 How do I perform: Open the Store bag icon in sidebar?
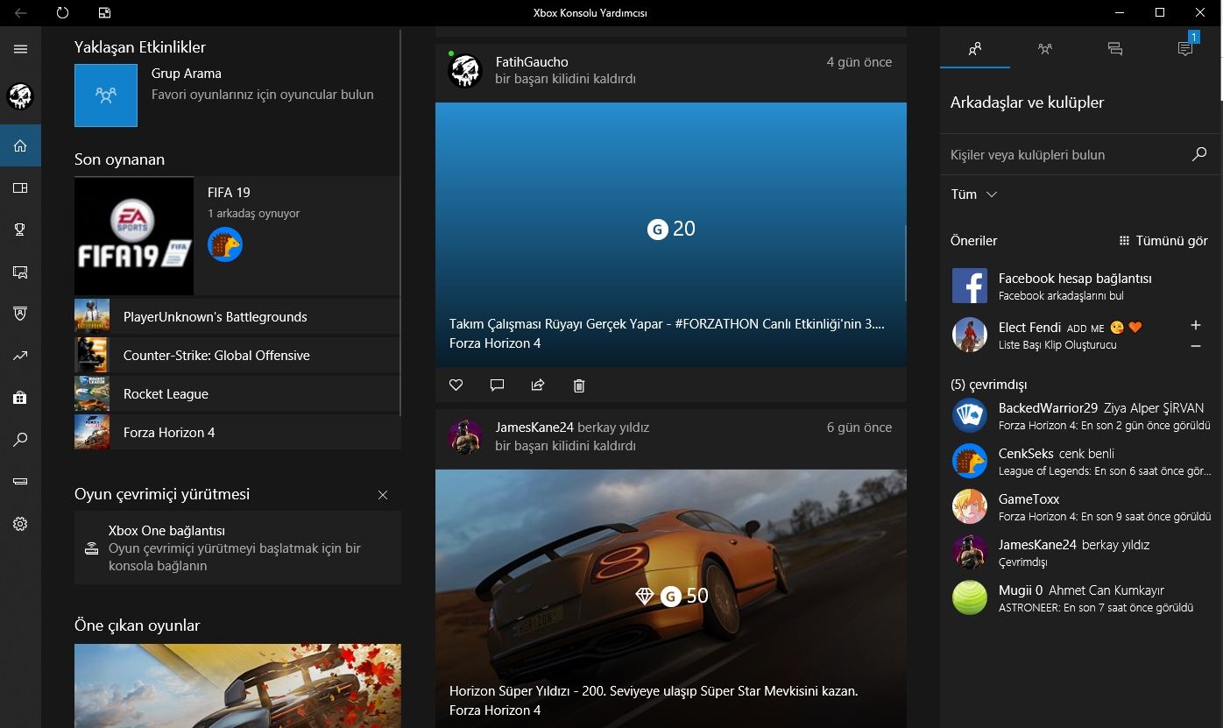tap(20, 398)
